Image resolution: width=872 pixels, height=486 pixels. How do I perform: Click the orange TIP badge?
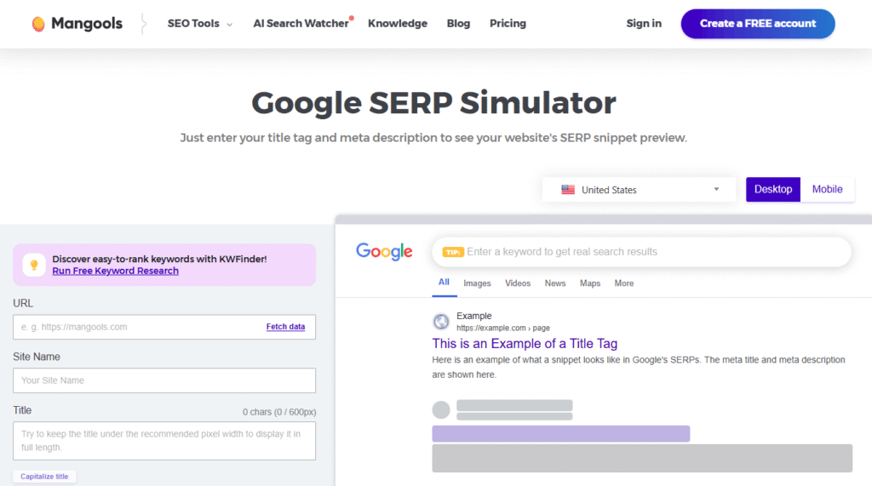click(453, 252)
